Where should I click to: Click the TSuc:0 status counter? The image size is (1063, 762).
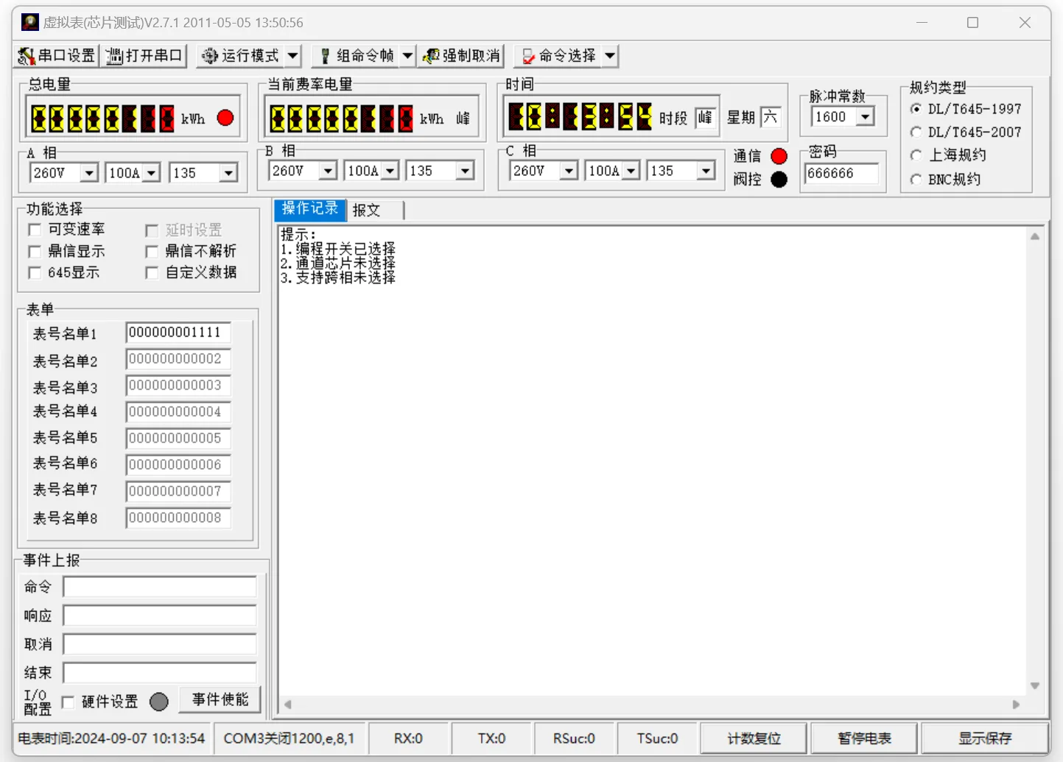(x=657, y=738)
